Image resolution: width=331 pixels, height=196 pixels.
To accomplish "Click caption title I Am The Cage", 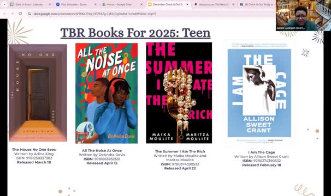I will point(262,152).
